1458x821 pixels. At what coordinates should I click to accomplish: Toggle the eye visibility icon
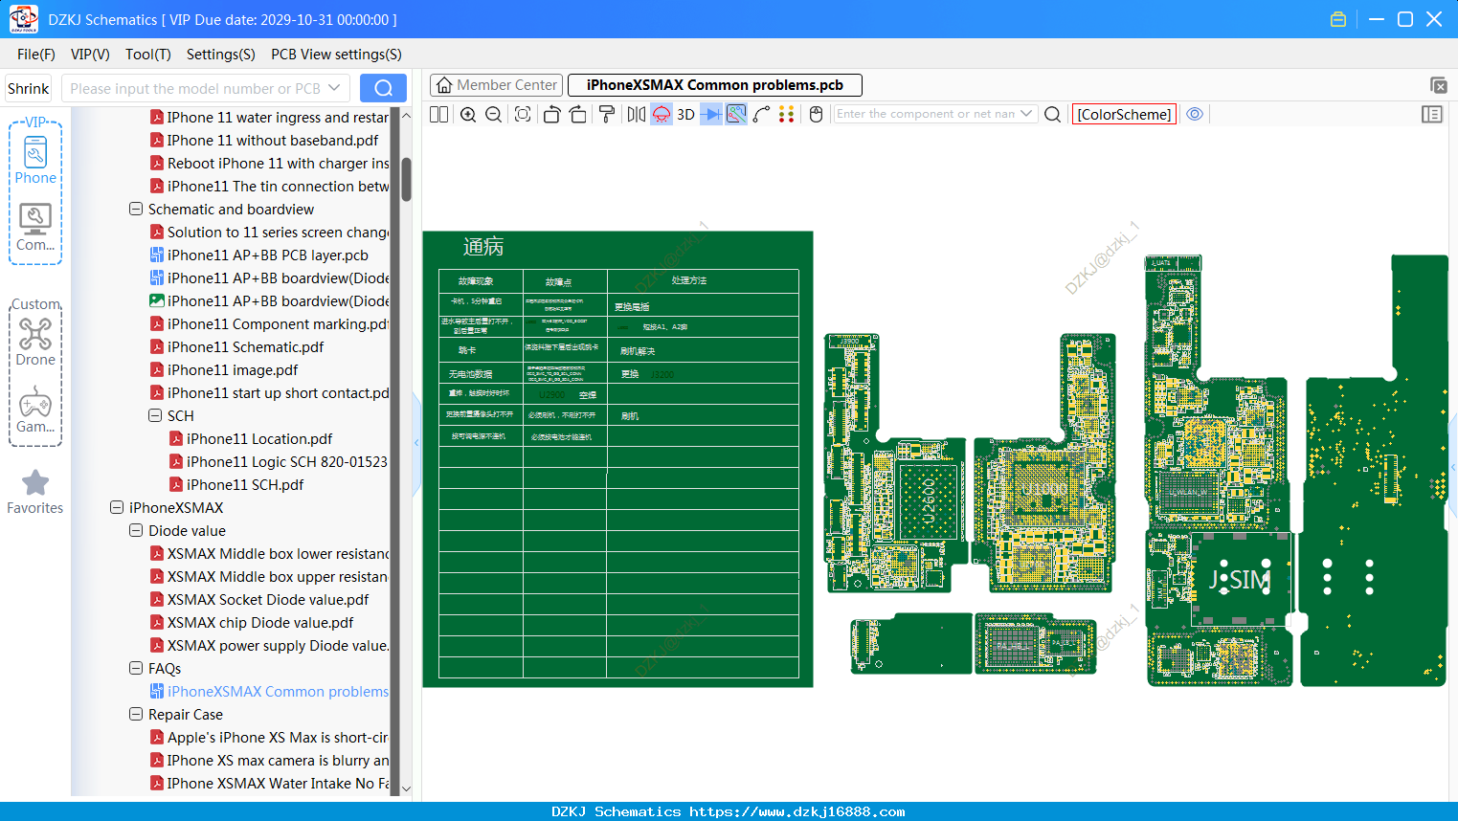[1195, 114]
